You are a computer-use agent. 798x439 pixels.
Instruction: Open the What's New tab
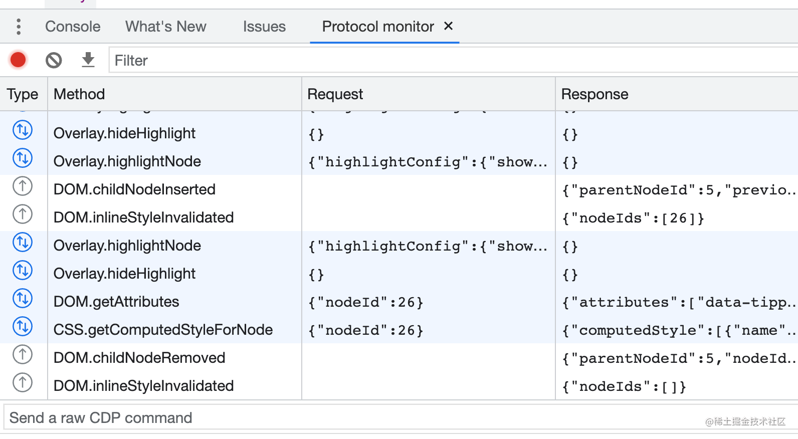(165, 27)
